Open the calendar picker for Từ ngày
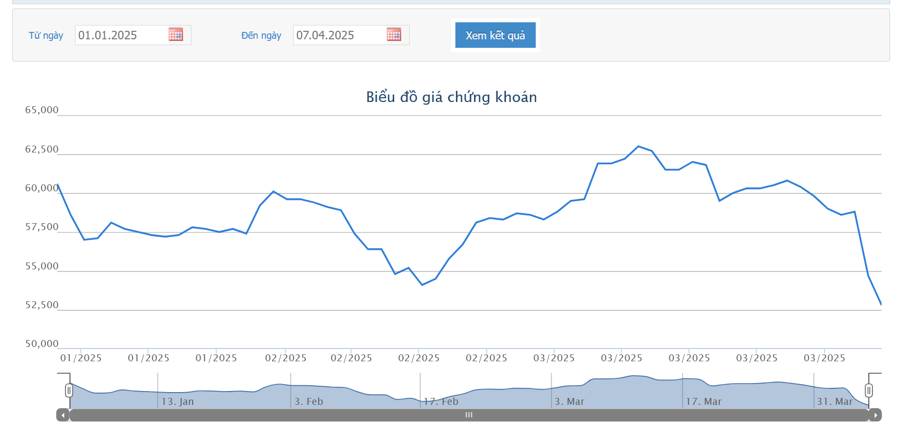The image size is (906, 433). click(x=176, y=35)
